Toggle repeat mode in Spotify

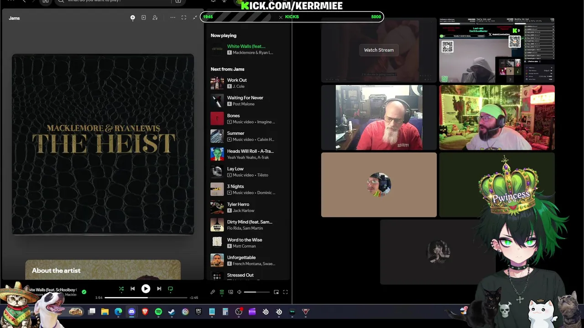pos(171,288)
